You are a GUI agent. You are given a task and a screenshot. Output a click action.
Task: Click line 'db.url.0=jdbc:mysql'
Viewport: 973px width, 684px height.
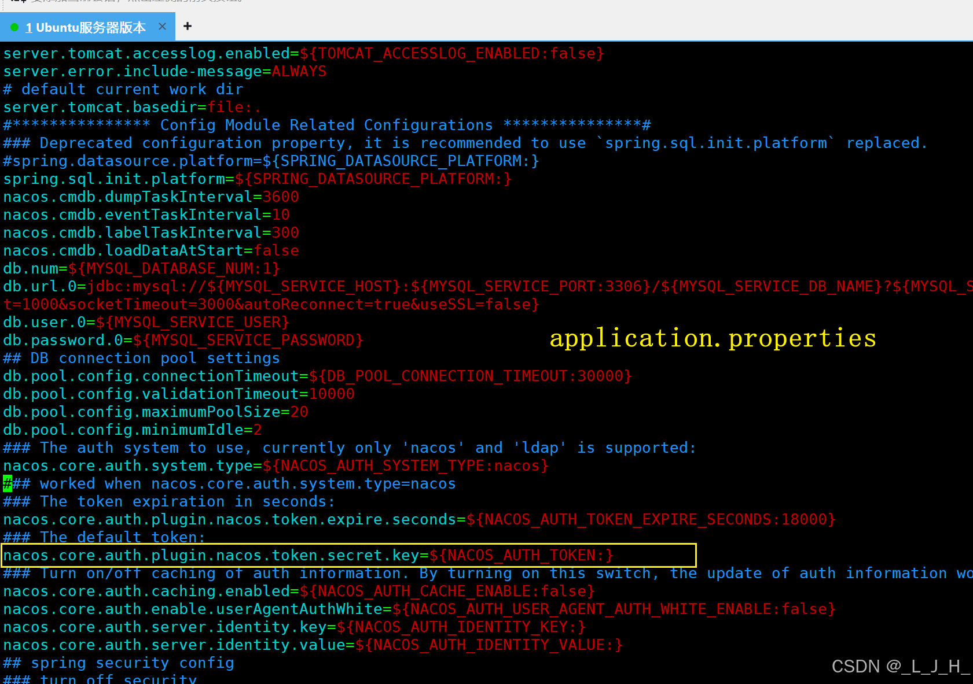488,286
